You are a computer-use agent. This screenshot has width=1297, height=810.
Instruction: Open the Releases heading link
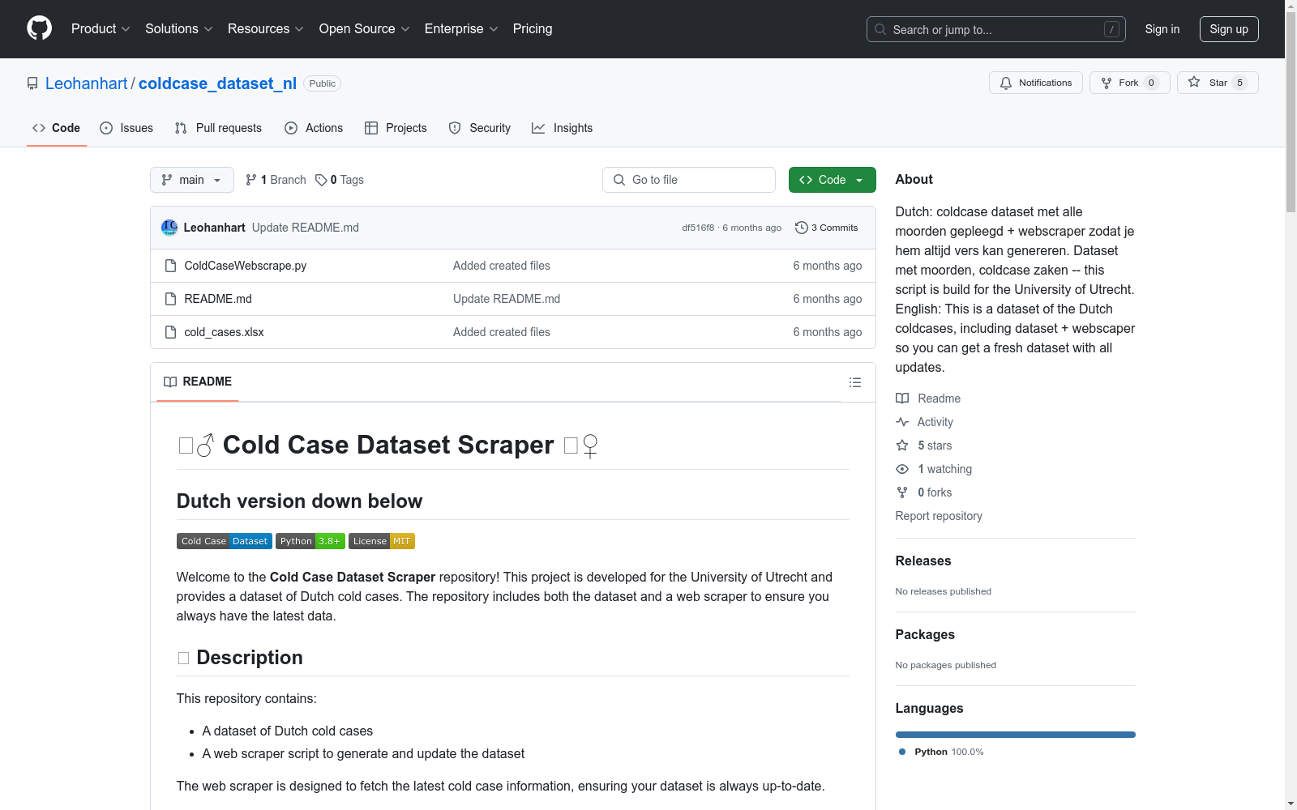(x=923, y=561)
